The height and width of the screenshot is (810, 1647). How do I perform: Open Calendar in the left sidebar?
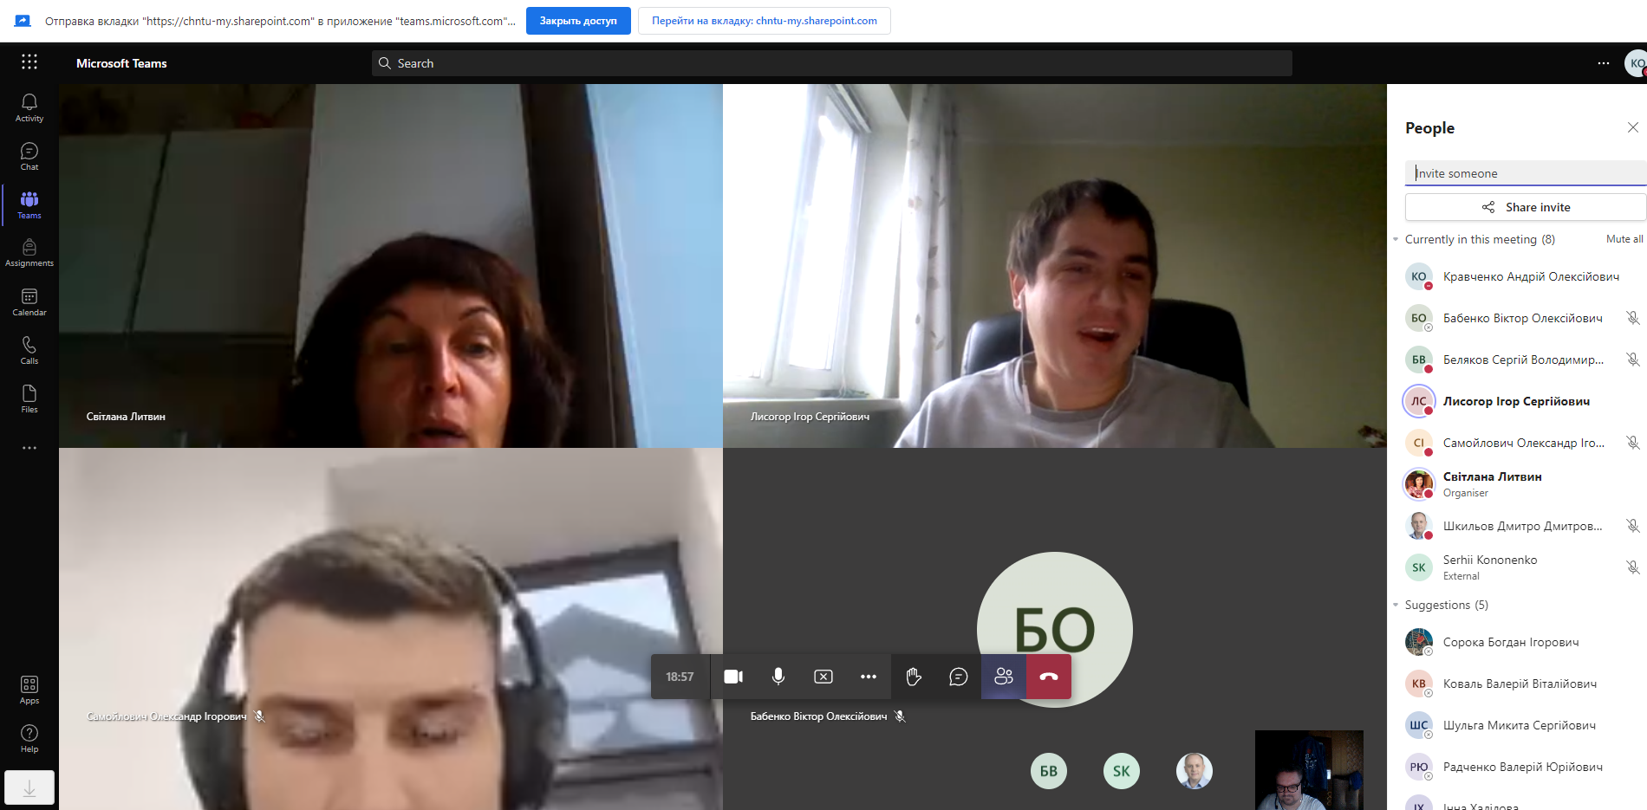[x=29, y=301]
